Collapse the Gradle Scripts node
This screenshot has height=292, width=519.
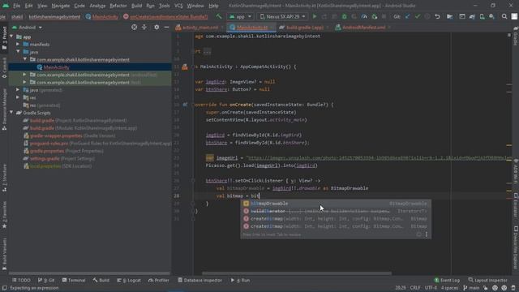(x=11, y=113)
